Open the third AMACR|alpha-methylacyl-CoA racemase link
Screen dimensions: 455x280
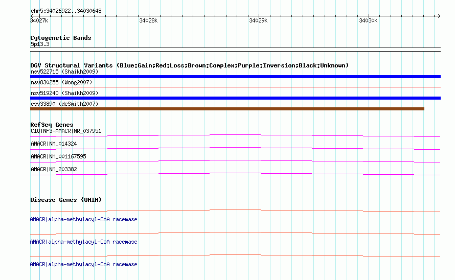83,265
